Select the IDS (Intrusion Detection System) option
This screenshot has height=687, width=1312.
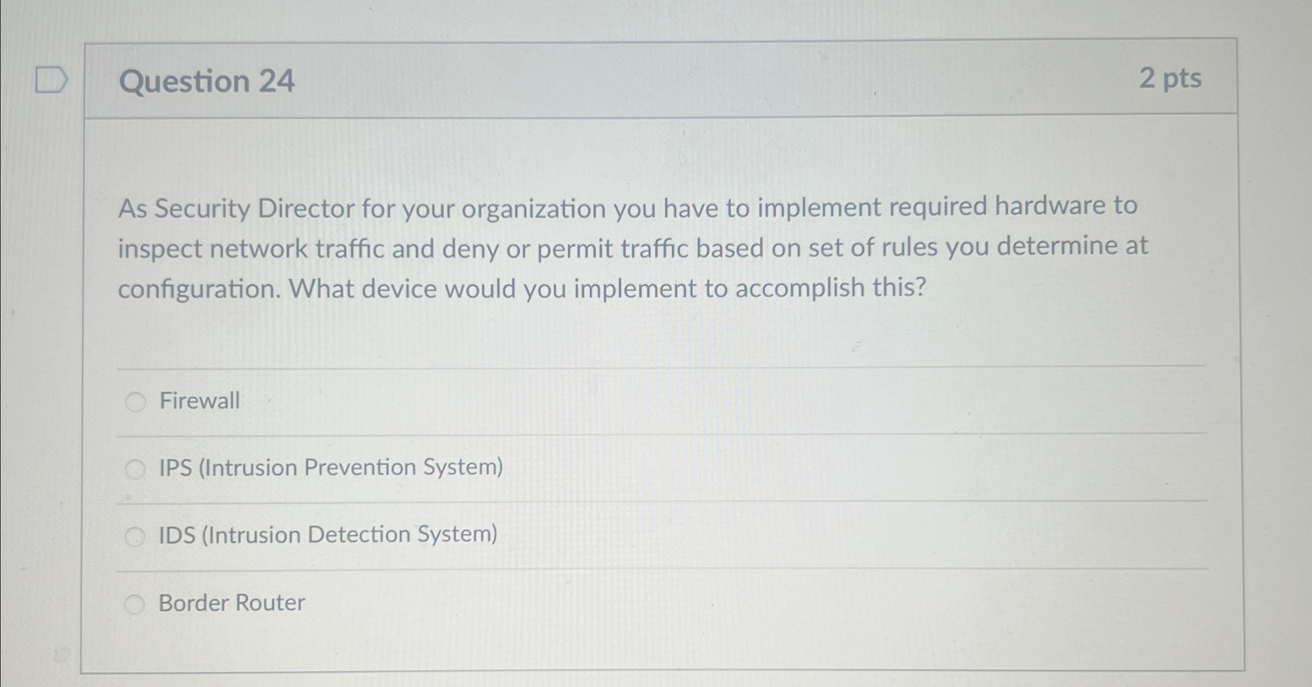pyautogui.click(x=326, y=536)
